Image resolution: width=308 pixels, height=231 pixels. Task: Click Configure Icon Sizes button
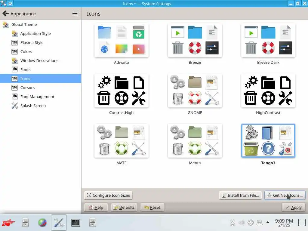point(108,195)
